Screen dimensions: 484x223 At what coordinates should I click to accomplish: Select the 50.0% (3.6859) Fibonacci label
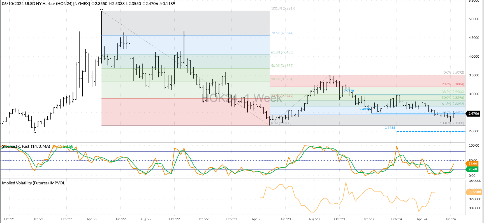tap(282, 66)
